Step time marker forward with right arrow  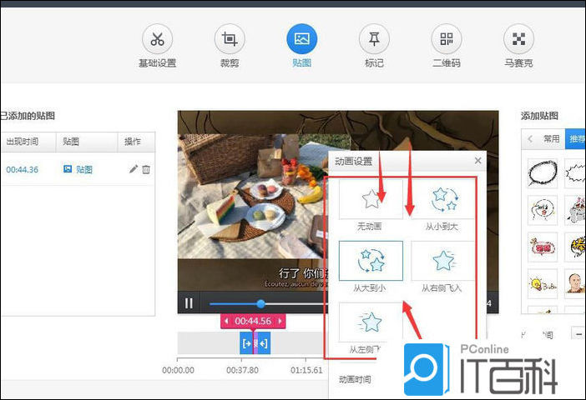pos(280,321)
